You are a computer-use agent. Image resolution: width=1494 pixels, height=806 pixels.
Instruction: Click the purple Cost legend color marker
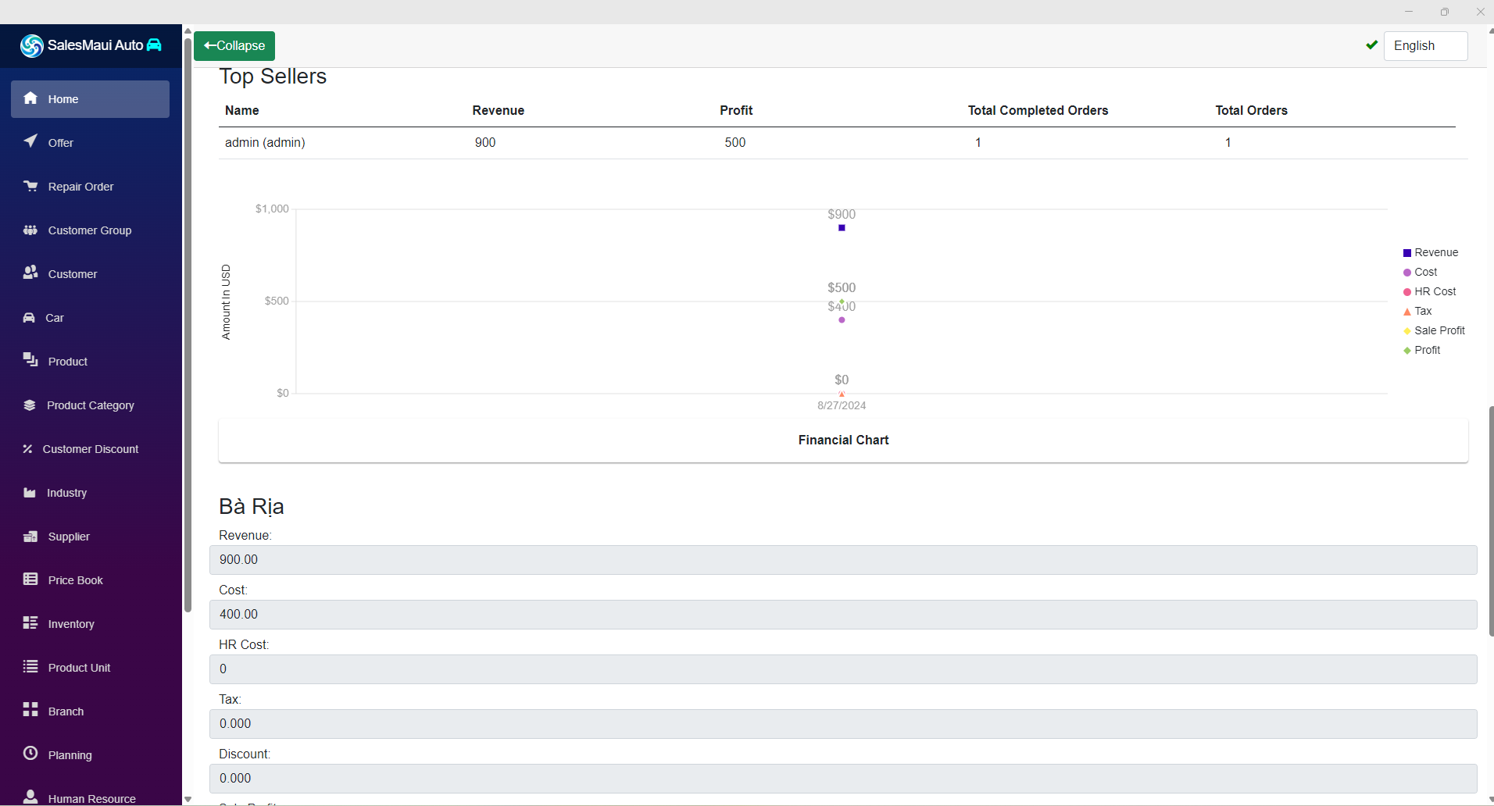click(1407, 273)
